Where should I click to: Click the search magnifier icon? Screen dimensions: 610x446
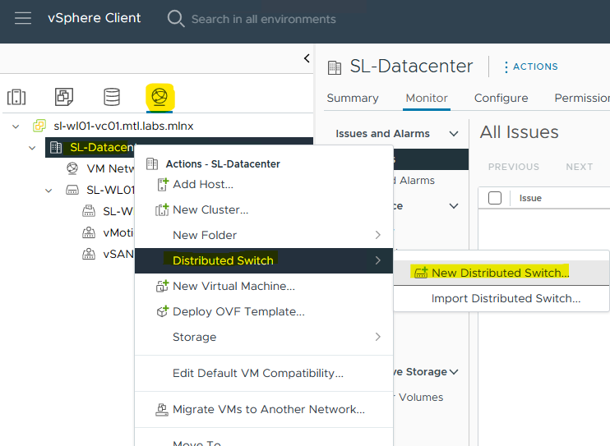coord(175,19)
